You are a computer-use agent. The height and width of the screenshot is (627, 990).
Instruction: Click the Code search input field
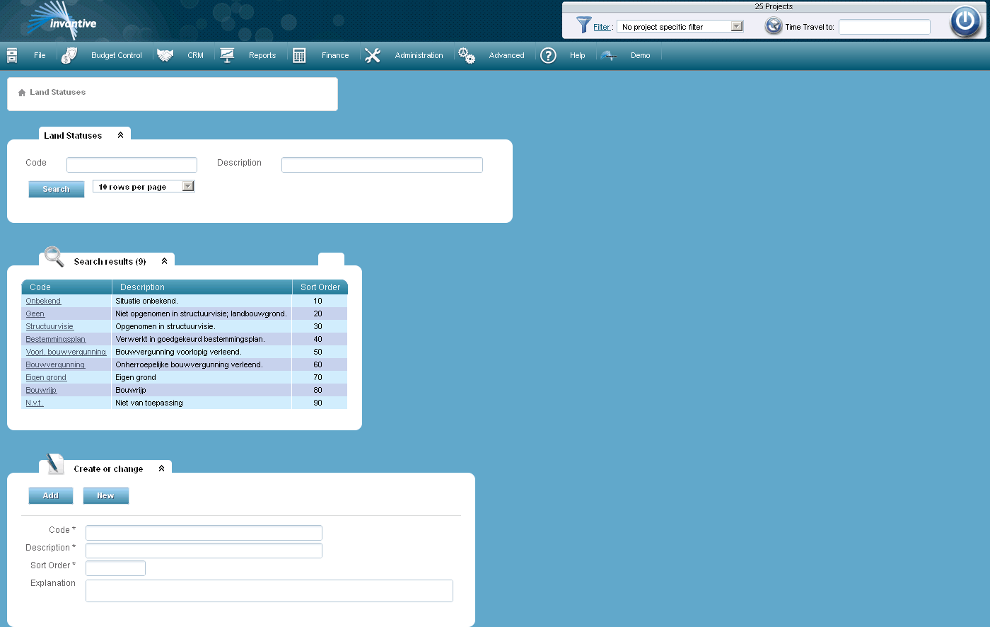(132, 165)
